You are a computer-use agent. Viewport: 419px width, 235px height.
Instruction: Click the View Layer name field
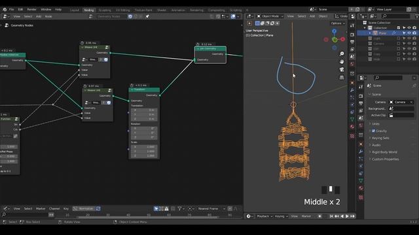point(391,9)
